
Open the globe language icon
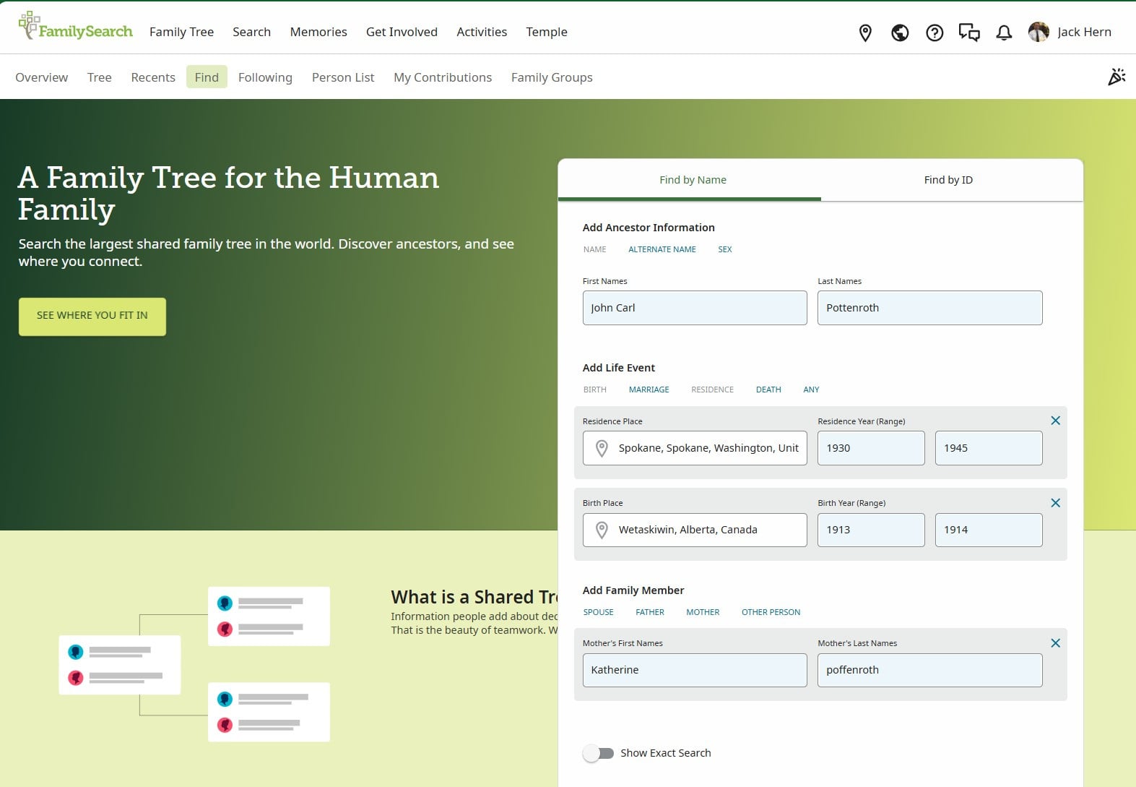(900, 33)
